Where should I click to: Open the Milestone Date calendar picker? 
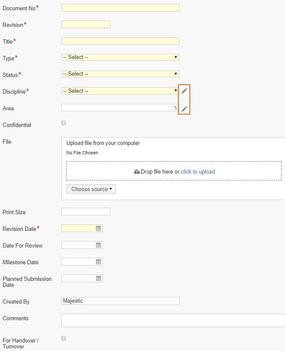click(99, 262)
